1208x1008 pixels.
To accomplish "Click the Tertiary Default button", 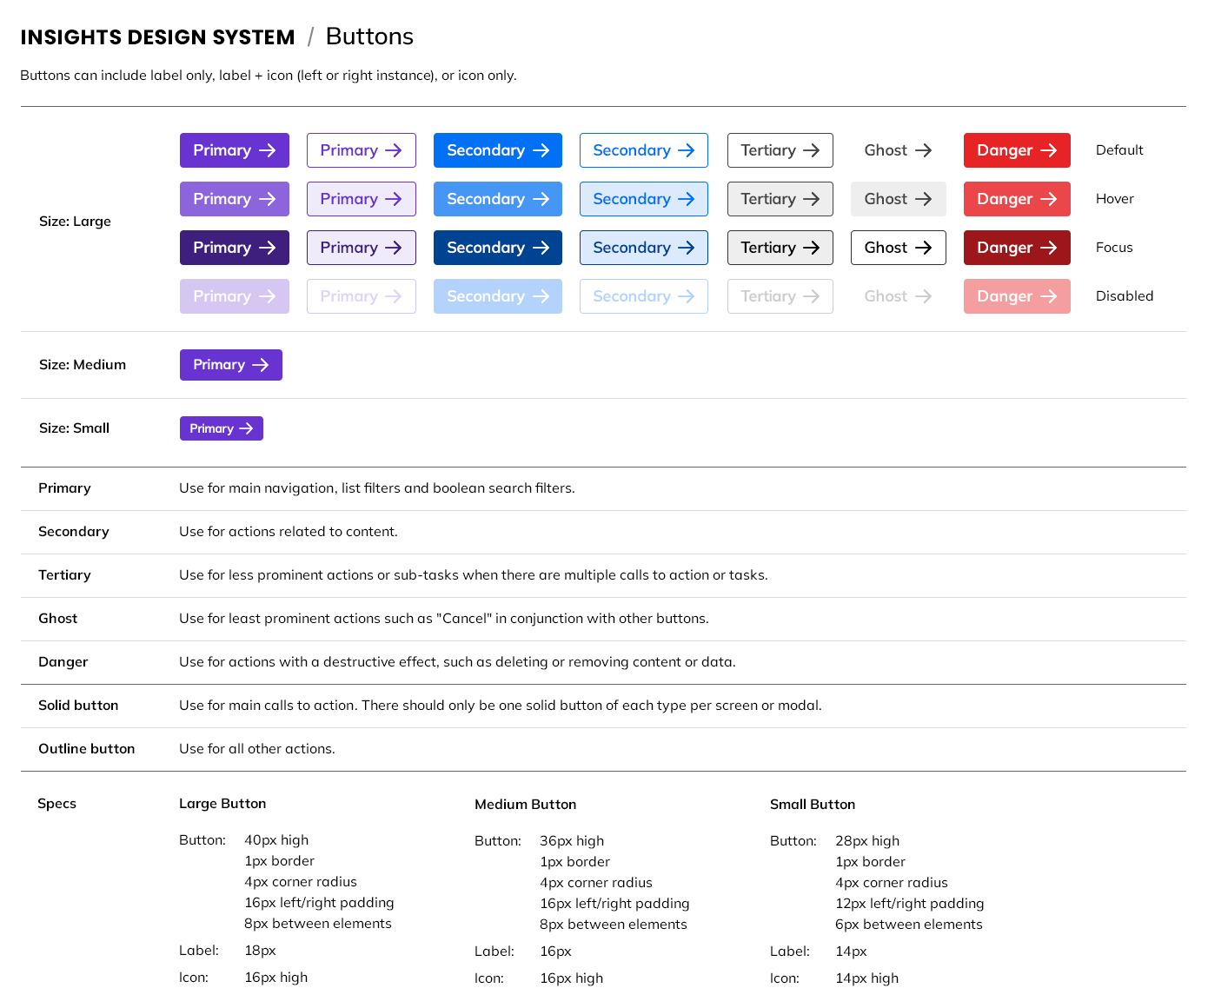I will click(x=780, y=149).
